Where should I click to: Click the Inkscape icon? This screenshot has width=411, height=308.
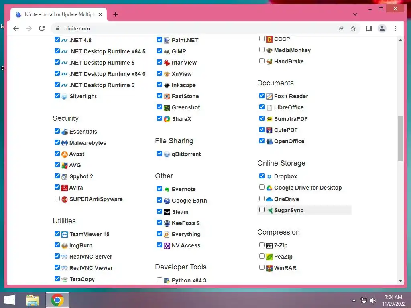[x=167, y=85]
